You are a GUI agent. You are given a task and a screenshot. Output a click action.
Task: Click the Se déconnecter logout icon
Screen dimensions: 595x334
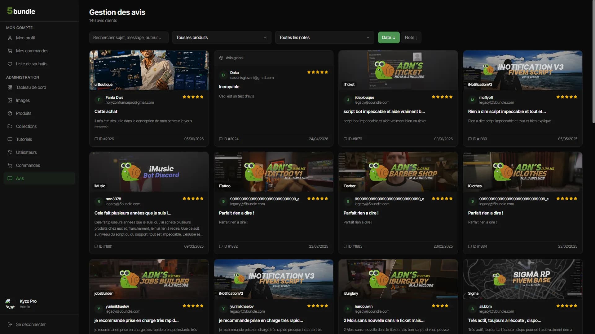click(10, 324)
